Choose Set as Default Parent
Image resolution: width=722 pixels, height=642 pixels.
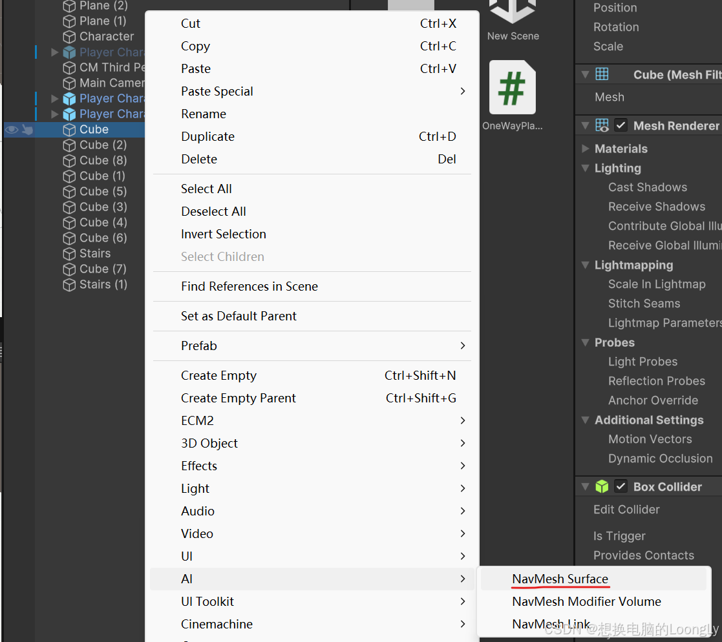(312, 316)
